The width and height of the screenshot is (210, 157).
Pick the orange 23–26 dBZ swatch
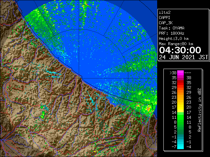tap(180, 97)
